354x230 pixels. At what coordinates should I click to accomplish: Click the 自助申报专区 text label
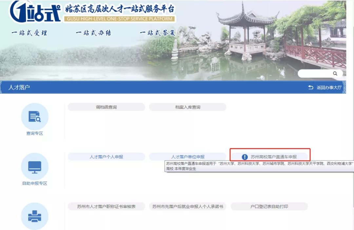35,183
